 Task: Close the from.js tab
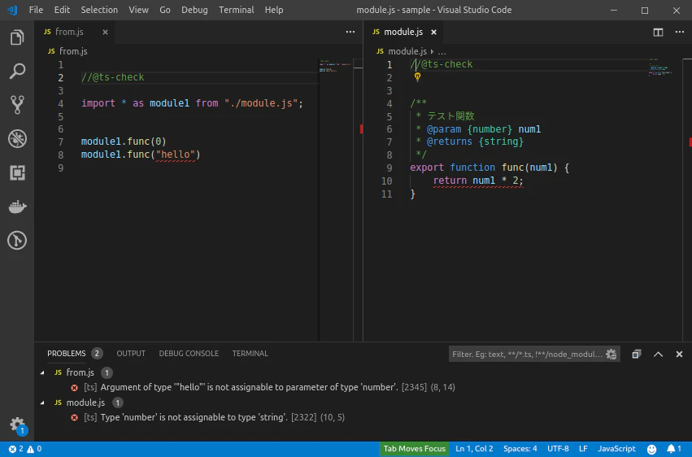coord(105,32)
